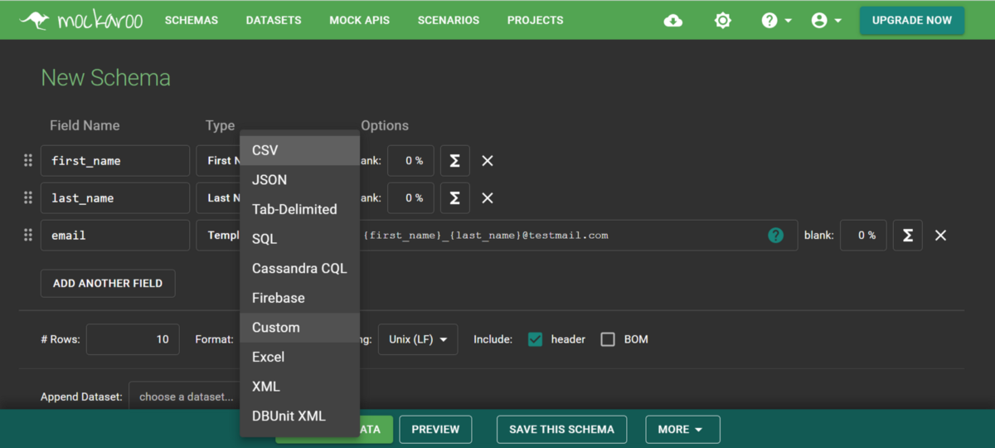Select JSON from the format list

coord(269,180)
